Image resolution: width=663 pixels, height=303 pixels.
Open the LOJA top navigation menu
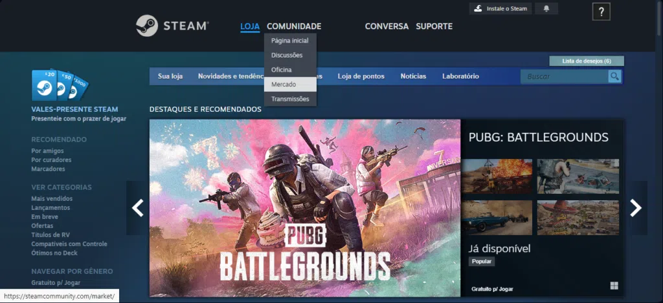[250, 26]
